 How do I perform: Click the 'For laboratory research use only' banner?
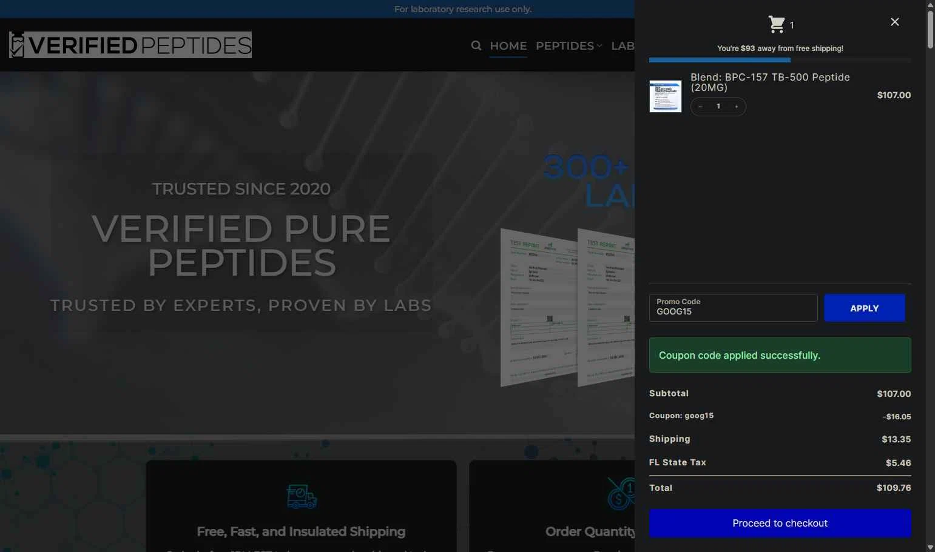pos(463,9)
